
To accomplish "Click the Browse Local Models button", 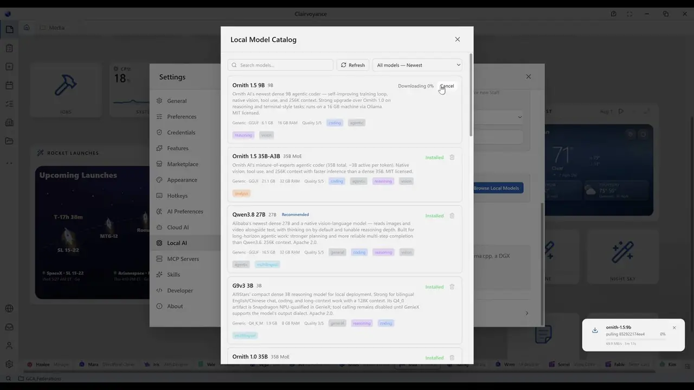I will coord(496,188).
